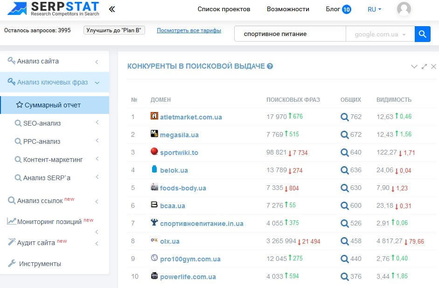The image size is (439, 288).
Task: Click sportwiki.to visibility value 122,27
Action: tap(387, 152)
